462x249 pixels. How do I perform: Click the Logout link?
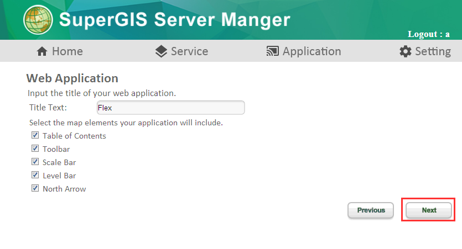429,34
